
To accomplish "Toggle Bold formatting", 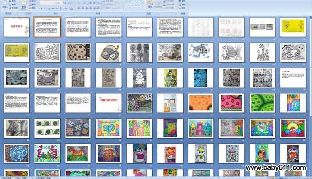I will coord(41,8).
